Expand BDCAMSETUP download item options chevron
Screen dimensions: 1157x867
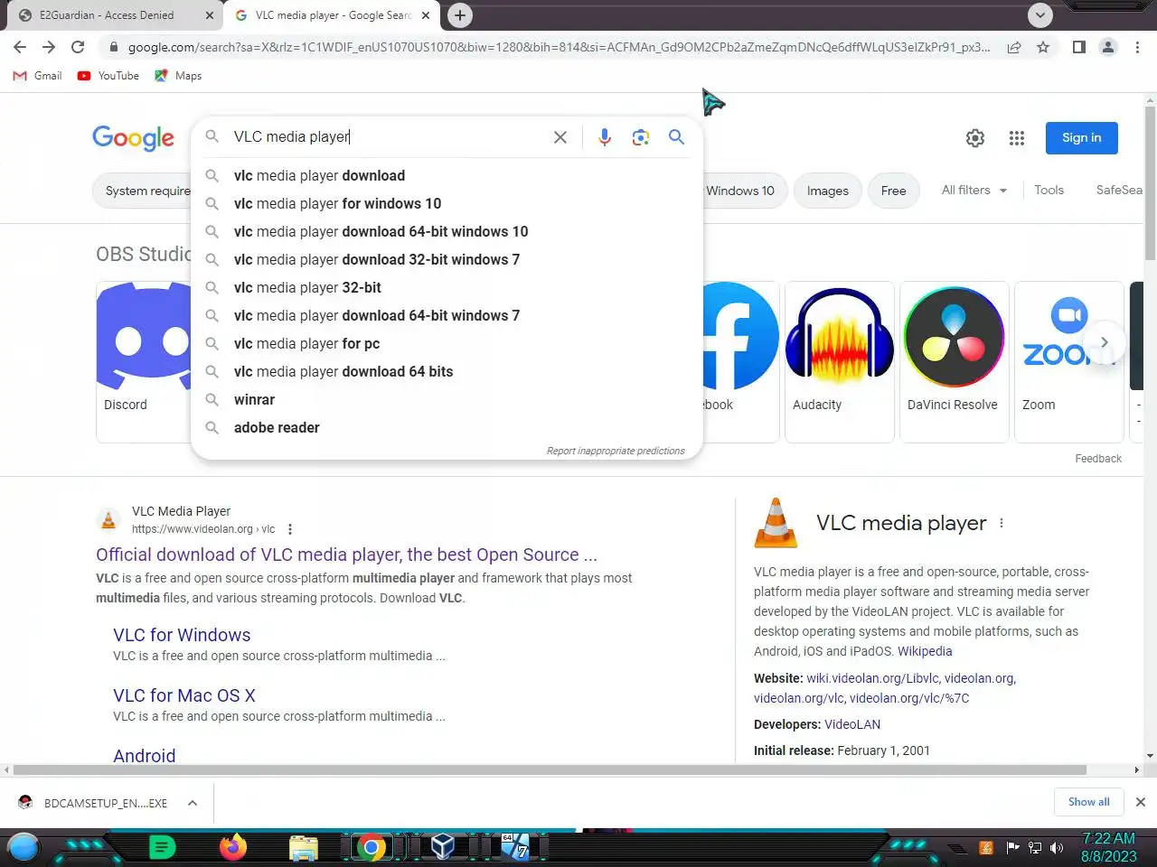(193, 803)
